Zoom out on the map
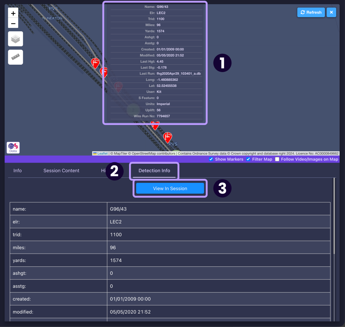The width and height of the screenshot is (345, 327). pyautogui.click(x=13, y=23)
